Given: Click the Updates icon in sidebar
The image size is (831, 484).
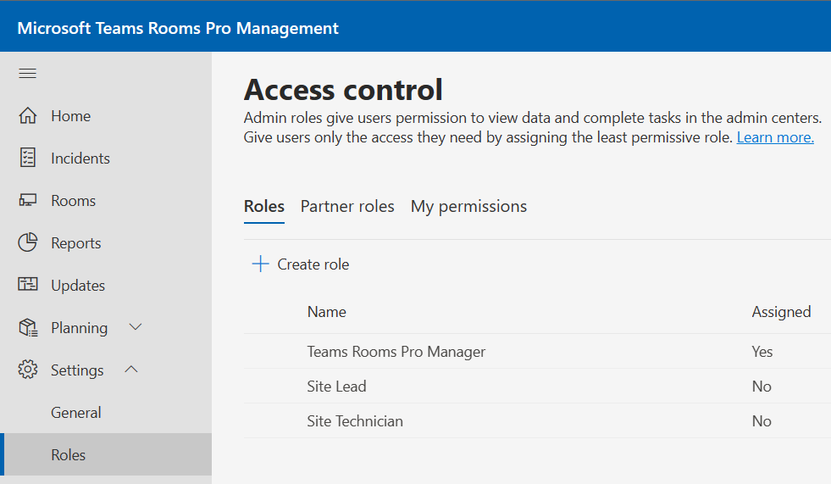Looking at the screenshot, I should tap(28, 286).
